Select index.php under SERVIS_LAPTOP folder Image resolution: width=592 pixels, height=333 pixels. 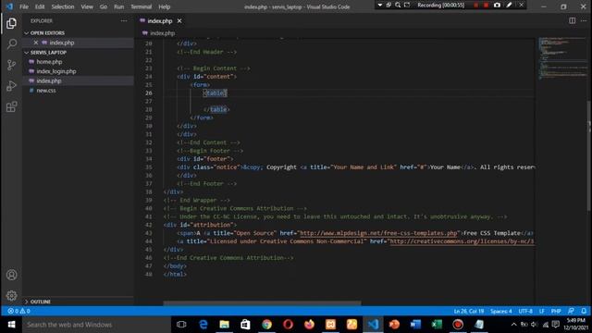[x=49, y=80]
